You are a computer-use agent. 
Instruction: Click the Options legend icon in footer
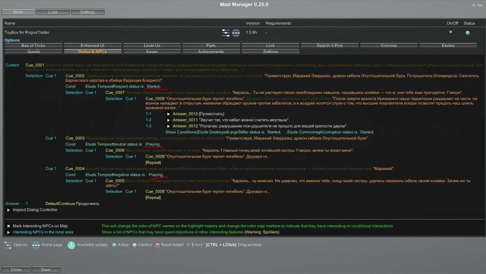click(x=8, y=245)
